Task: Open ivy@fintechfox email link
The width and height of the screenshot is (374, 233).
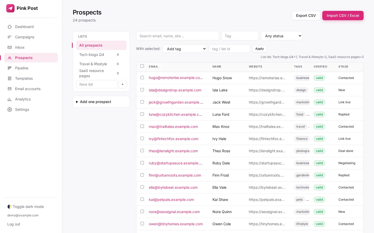Action: coord(173,139)
